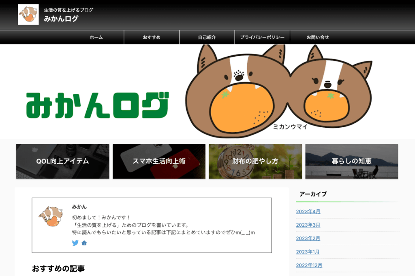The width and height of the screenshot is (415, 276).
Task: Browse the 2022年12月 archive
Action: click(x=309, y=265)
